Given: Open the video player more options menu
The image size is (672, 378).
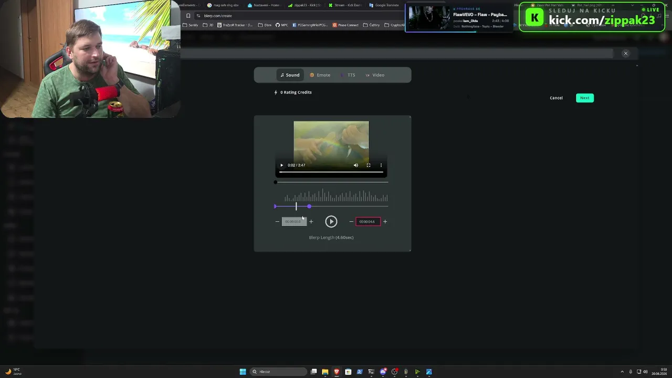Looking at the screenshot, I should (x=381, y=165).
